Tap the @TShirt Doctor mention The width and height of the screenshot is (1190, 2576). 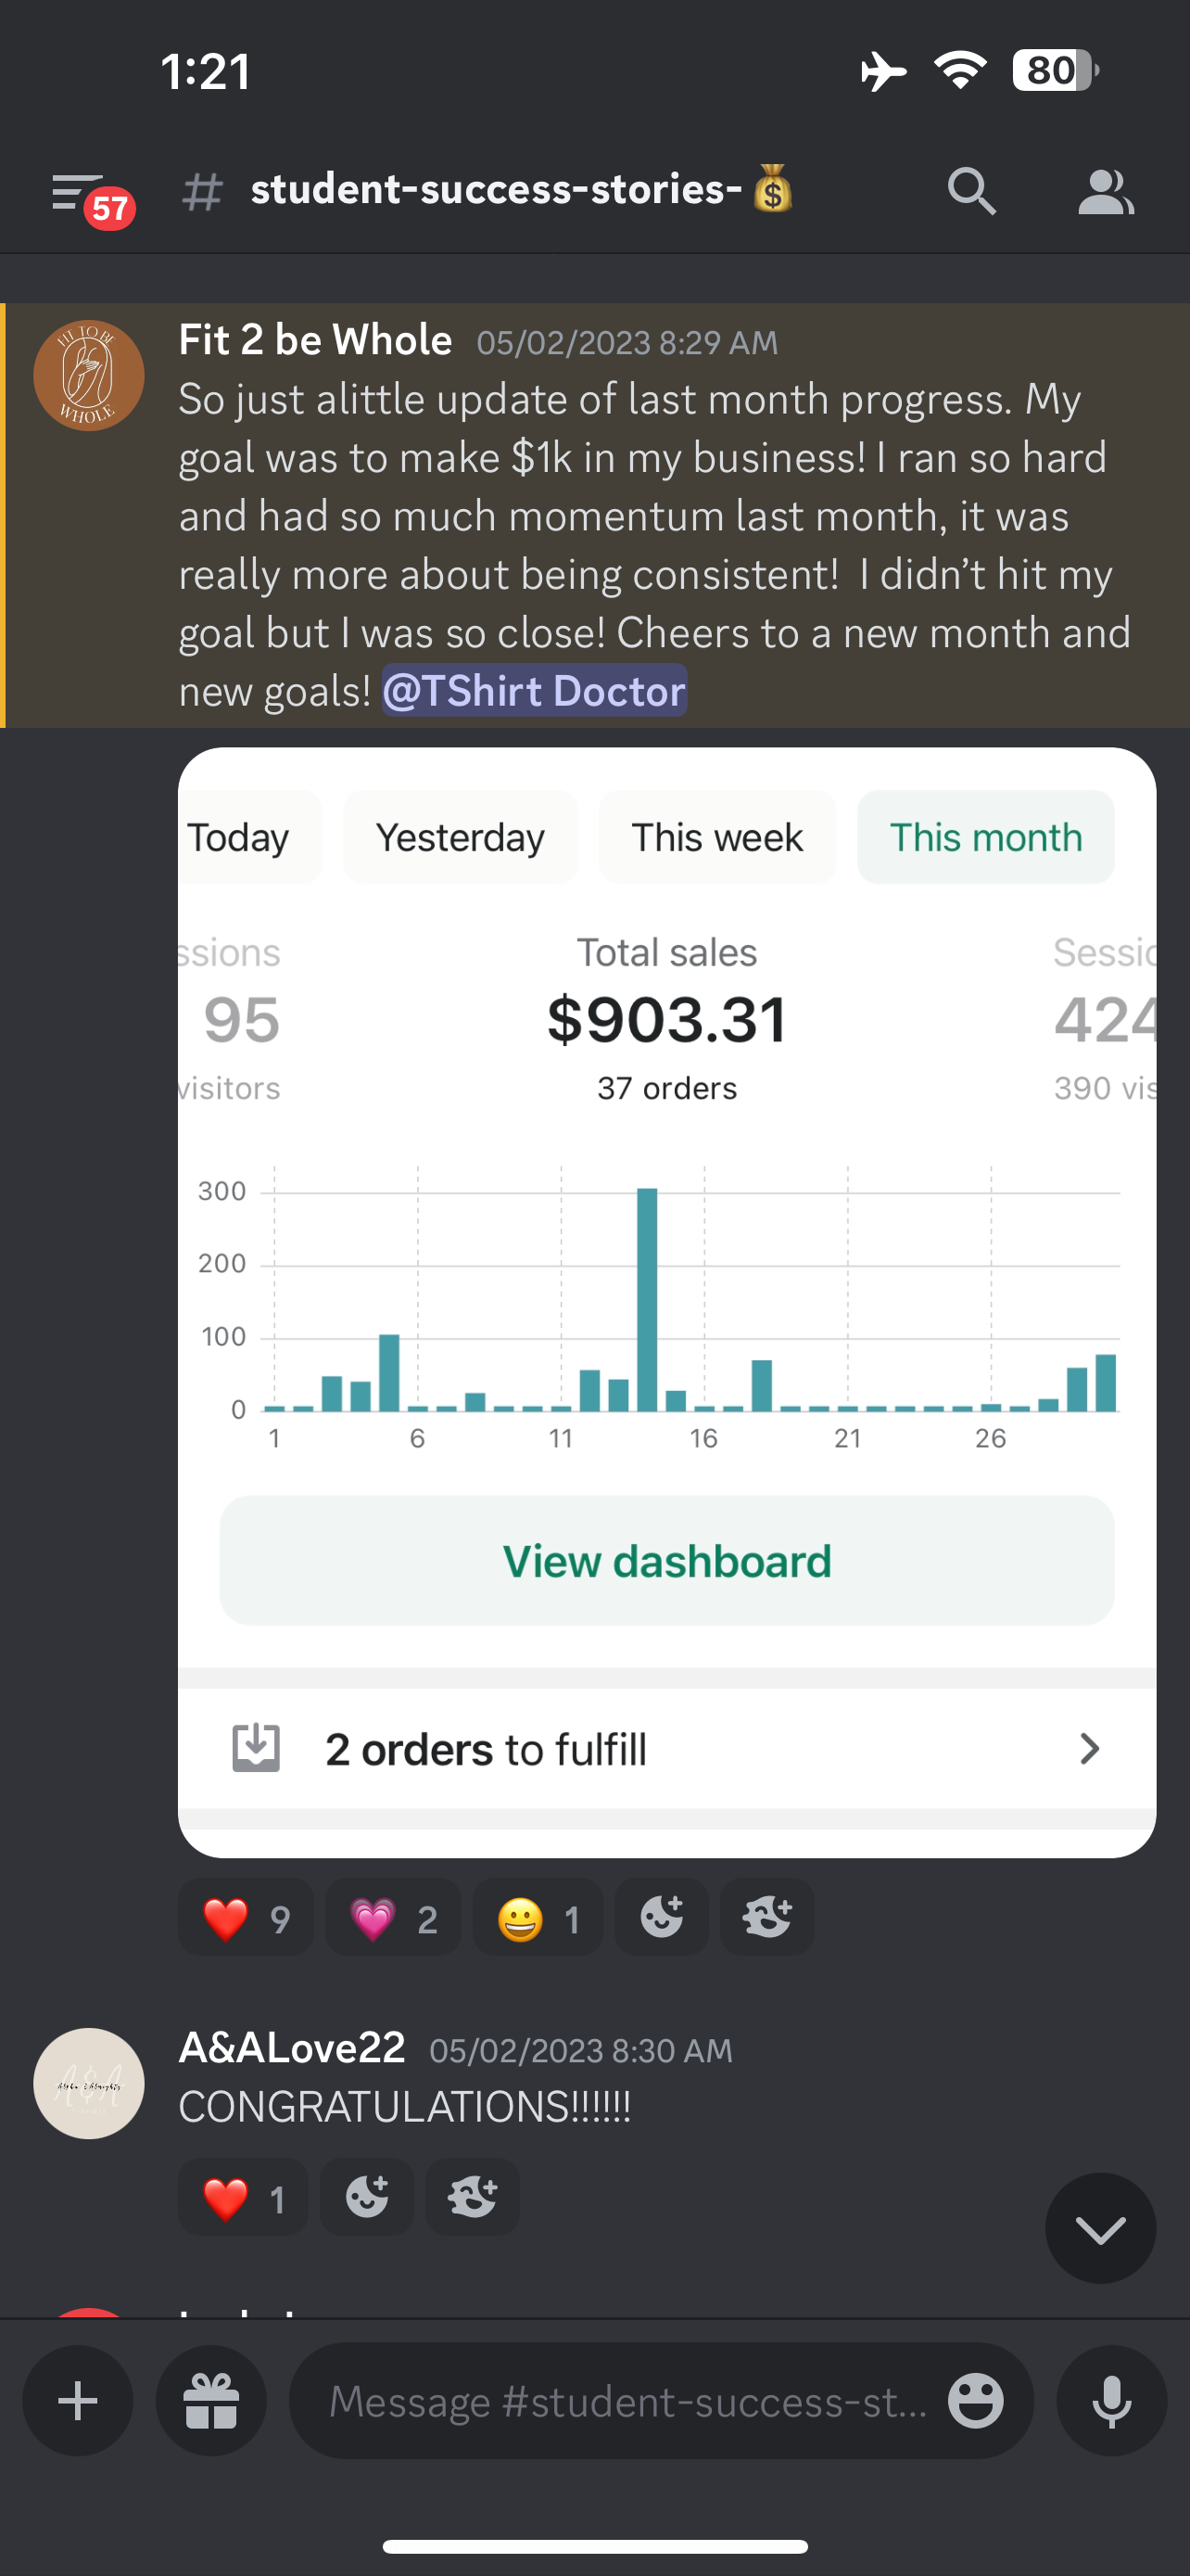pyautogui.click(x=535, y=691)
